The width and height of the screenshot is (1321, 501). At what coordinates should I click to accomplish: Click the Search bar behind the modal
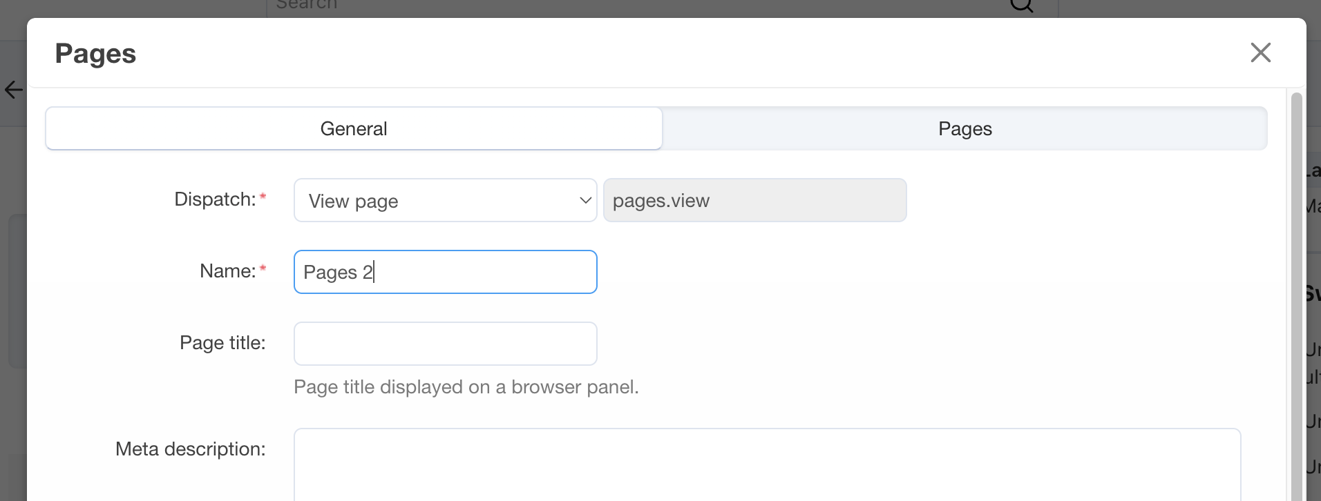tap(622, 6)
